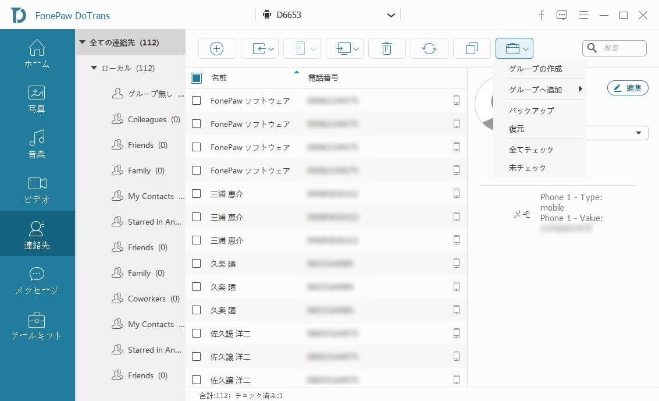
Task: Click the contact avatar thumbnail
Action: click(484, 103)
